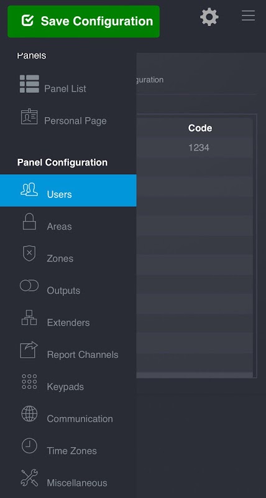Click the Save Configuration button
This screenshot has height=498, width=266.
pos(83,21)
